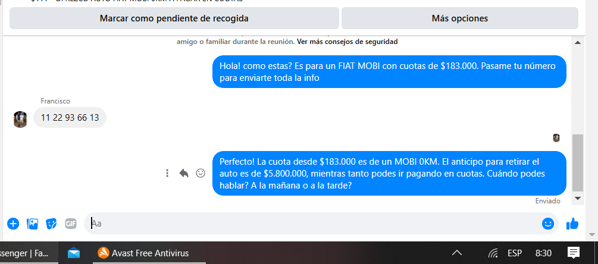Open the emoji picker in the message field
The image size is (598, 264).
547,224
